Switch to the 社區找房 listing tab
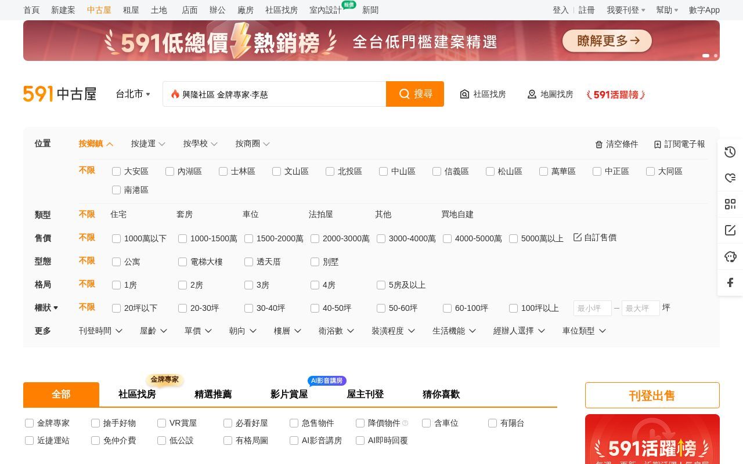This screenshot has width=743, height=464. click(137, 394)
